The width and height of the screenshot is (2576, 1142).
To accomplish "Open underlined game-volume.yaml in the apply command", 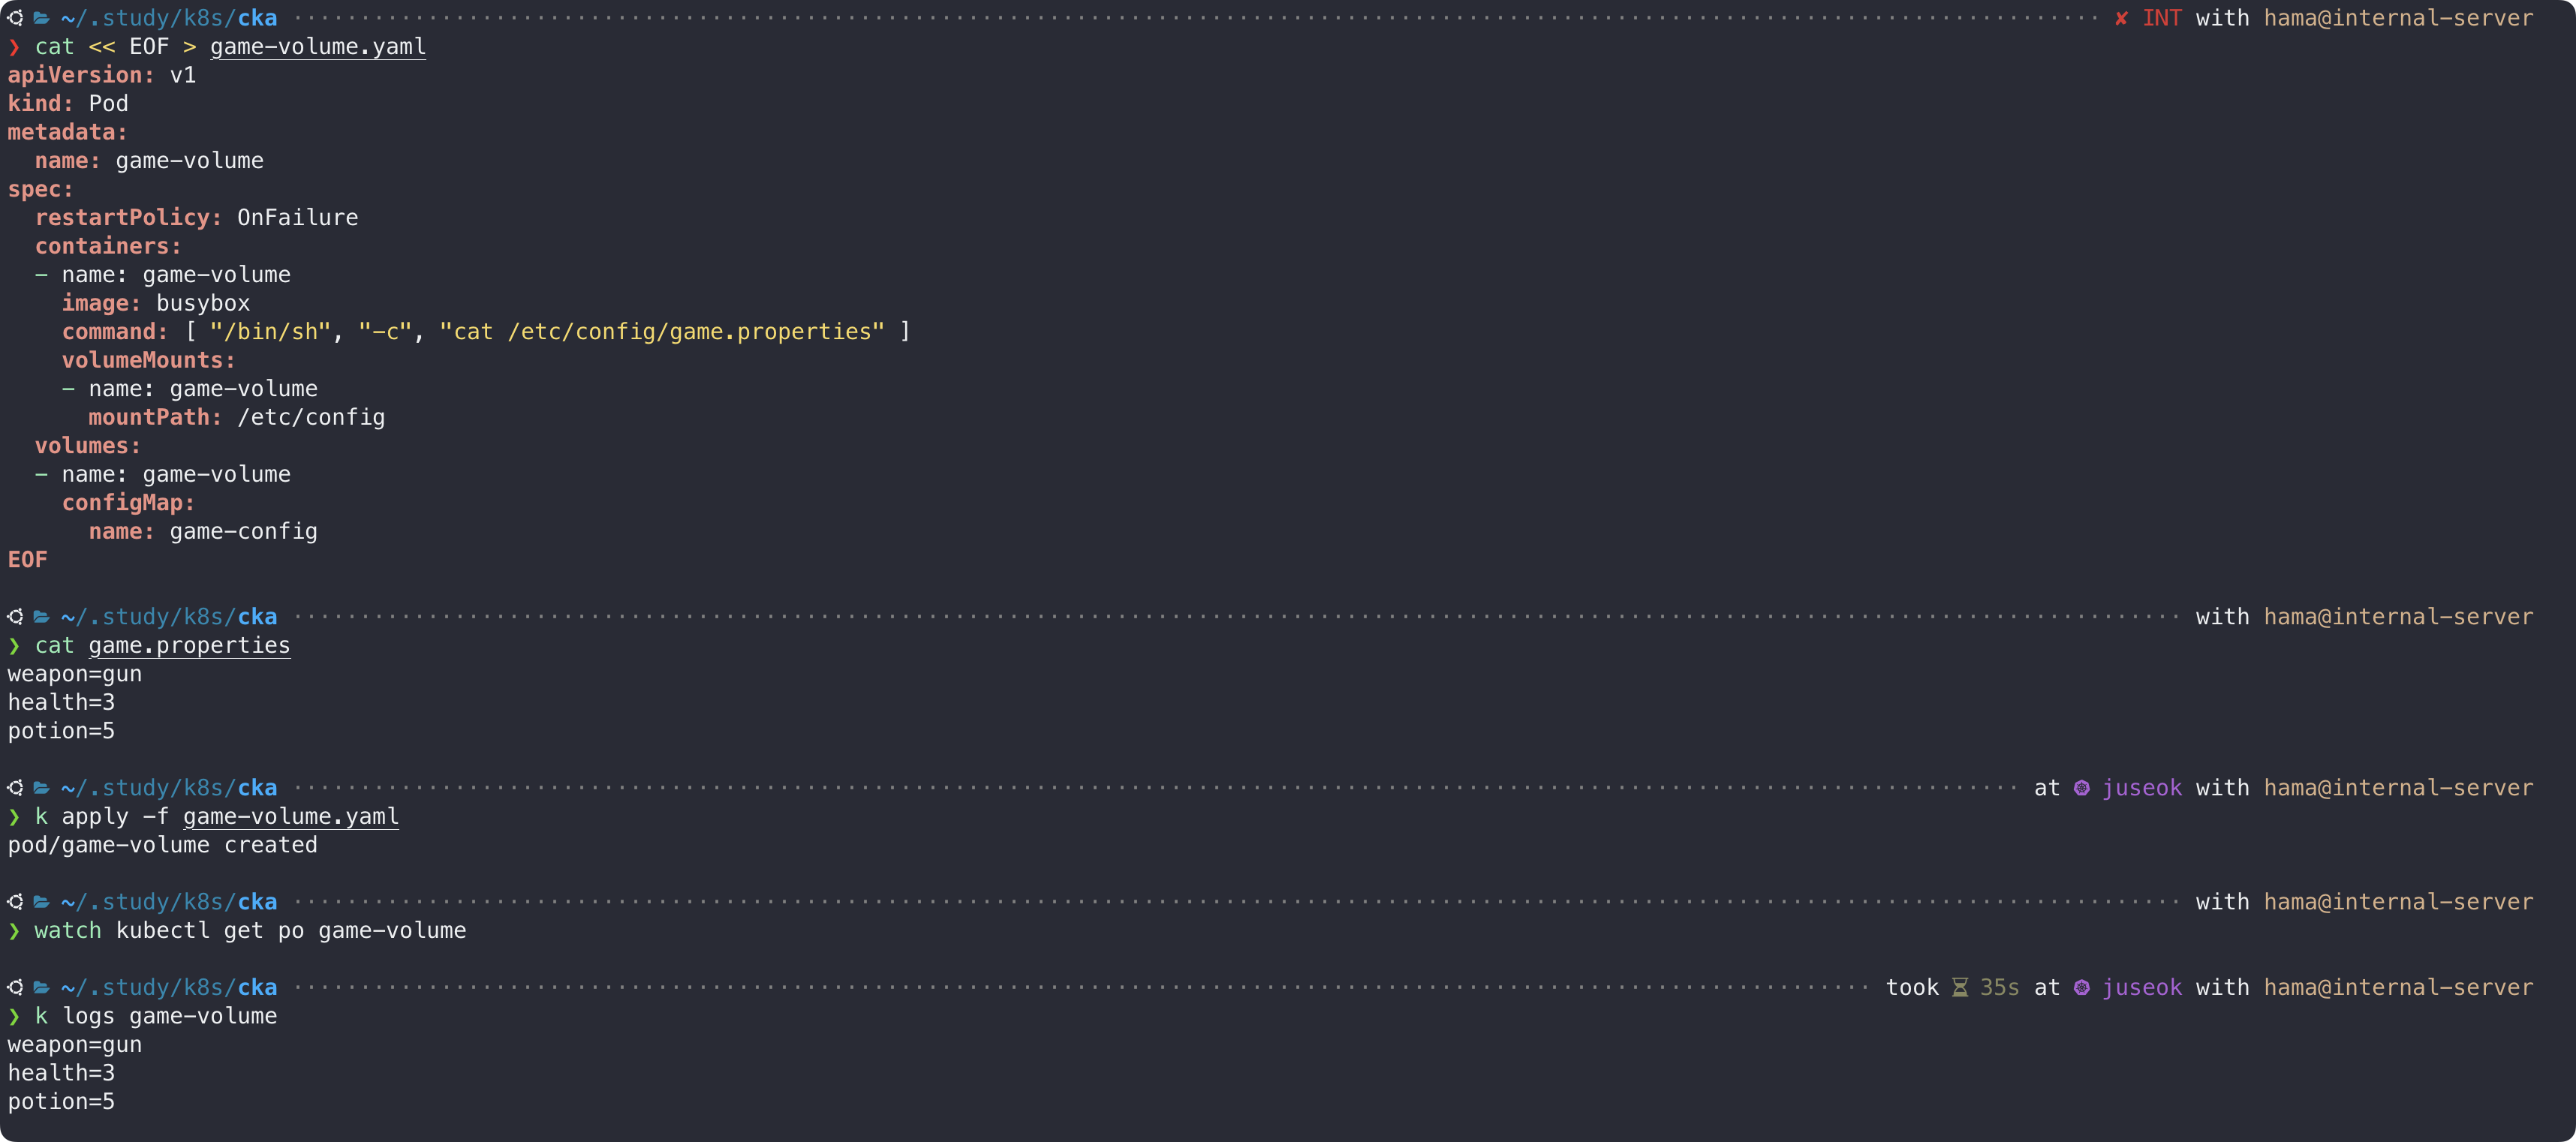I will (x=290, y=817).
